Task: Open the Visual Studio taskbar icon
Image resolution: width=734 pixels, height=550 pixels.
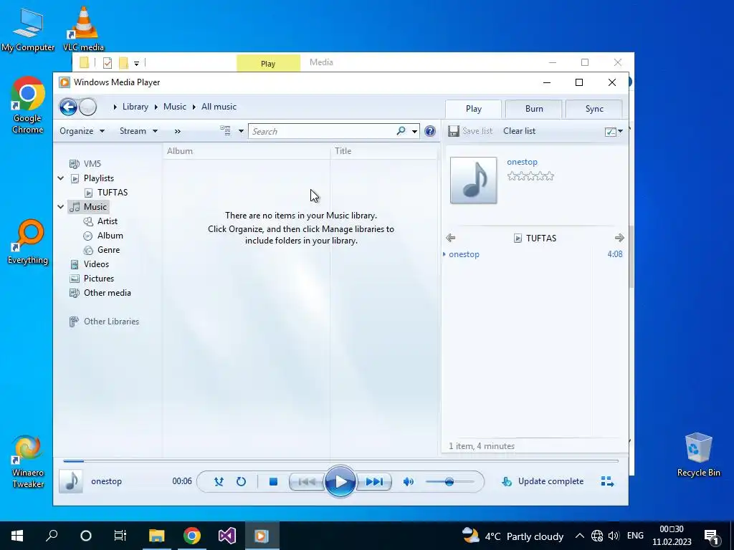Action: coord(227,536)
